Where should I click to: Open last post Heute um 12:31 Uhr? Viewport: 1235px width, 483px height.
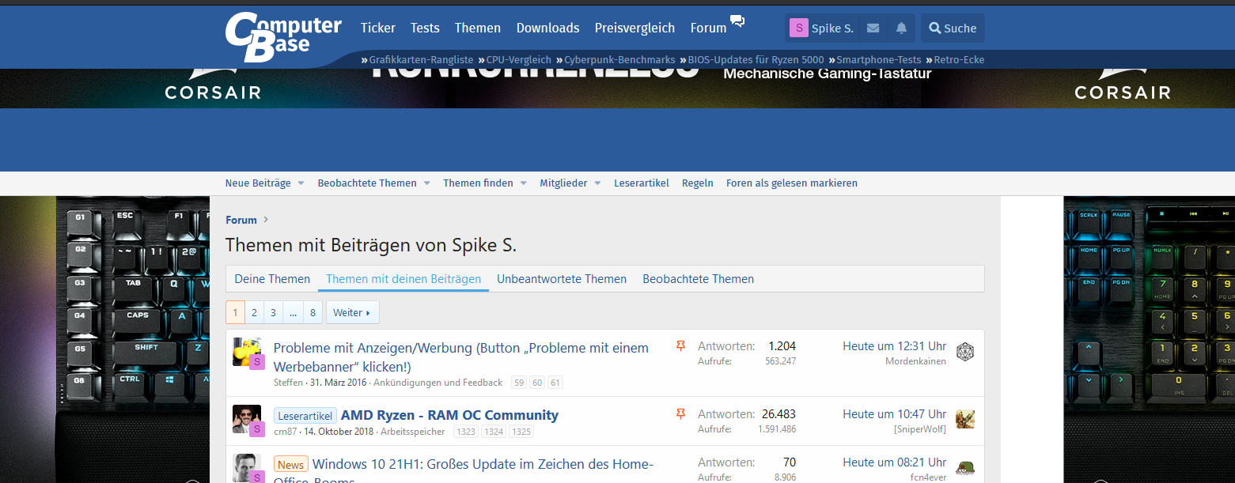(x=894, y=346)
